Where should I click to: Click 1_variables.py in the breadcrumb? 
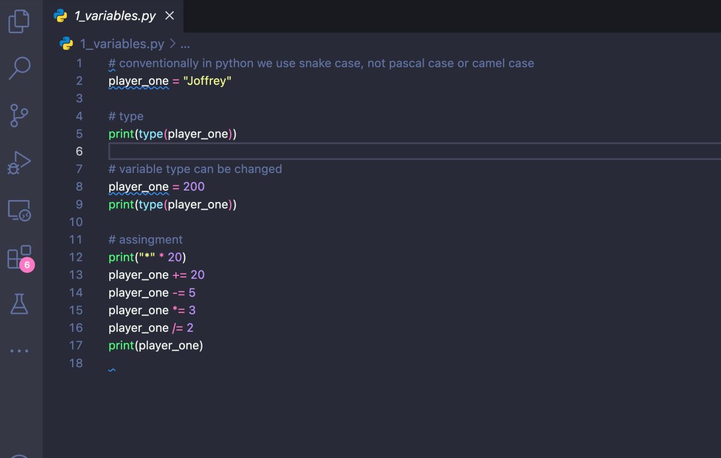[122, 44]
